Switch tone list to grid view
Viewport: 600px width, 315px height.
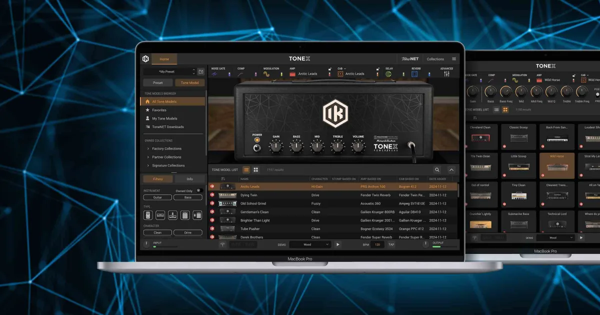(x=255, y=170)
